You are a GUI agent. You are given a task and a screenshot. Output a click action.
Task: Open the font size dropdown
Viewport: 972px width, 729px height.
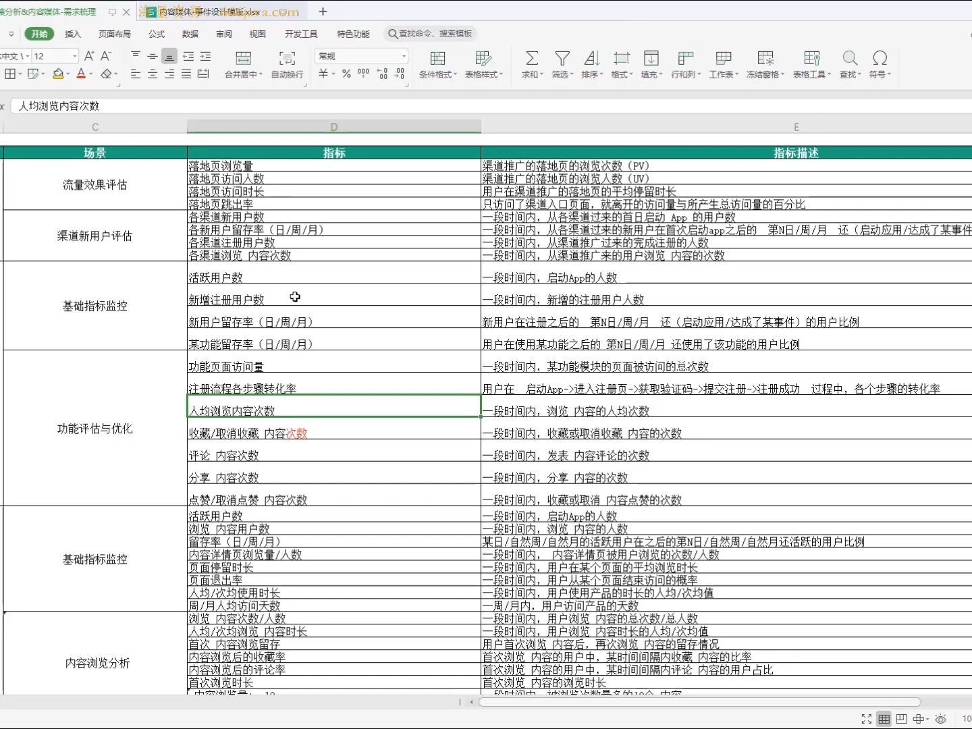74,56
